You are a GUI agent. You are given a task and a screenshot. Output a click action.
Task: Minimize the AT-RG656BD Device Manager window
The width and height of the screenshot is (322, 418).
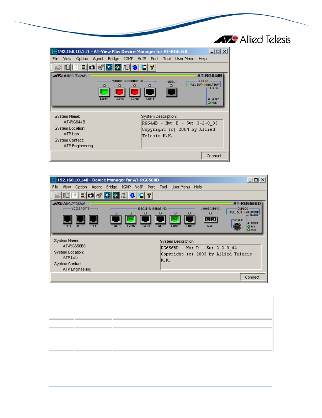point(250,180)
